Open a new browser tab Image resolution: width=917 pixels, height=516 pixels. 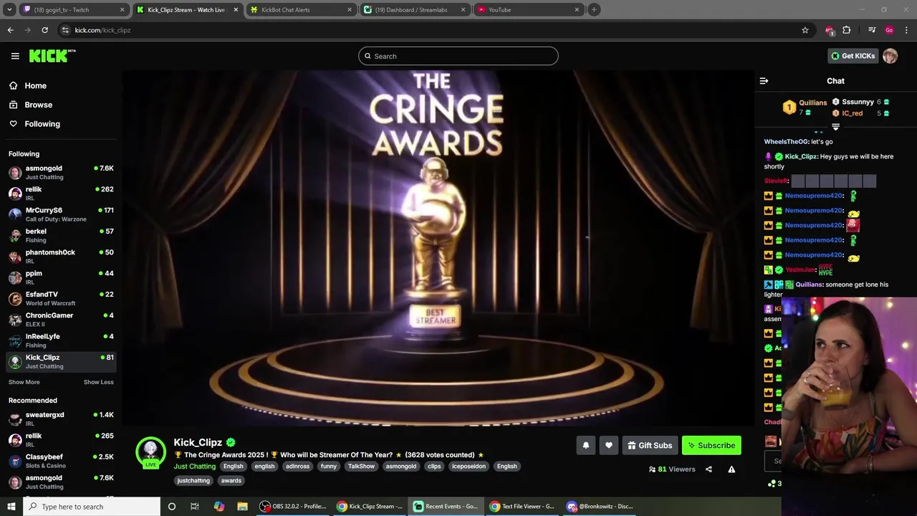[x=594, y=10]
